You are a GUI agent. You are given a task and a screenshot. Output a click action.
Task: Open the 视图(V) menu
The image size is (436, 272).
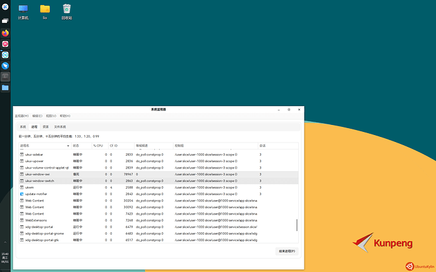(51, 116)
